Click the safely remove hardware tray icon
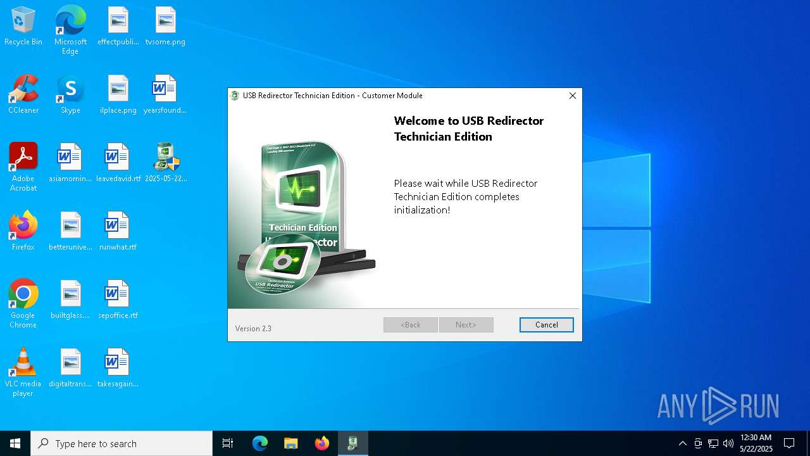This screenshot has height=456, width=810. pyautogui.click(x=698, y=443)
